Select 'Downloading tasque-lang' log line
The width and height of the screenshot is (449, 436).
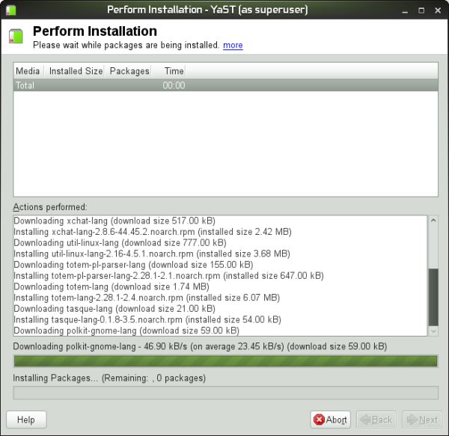coord(114,309)
